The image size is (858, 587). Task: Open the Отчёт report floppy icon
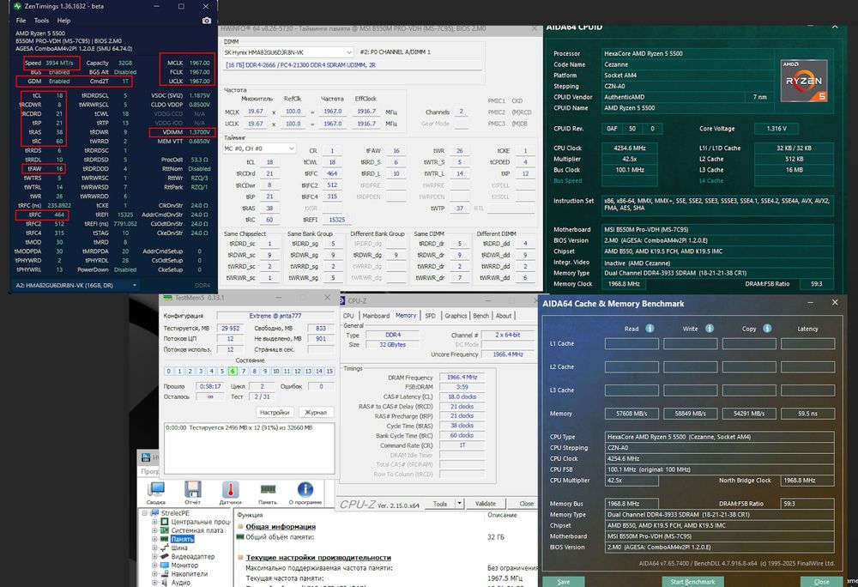pyautogui.click(x=192, y=489)
